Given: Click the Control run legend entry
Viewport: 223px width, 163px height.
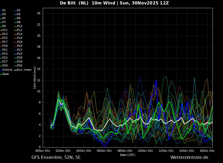Looking at the screenshot, I should coord(7,70).
